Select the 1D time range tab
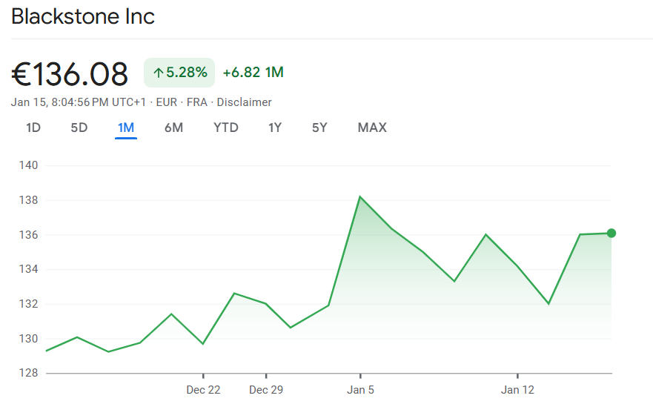Viewport: 653px width, 407px height. (x=33, y=128)
